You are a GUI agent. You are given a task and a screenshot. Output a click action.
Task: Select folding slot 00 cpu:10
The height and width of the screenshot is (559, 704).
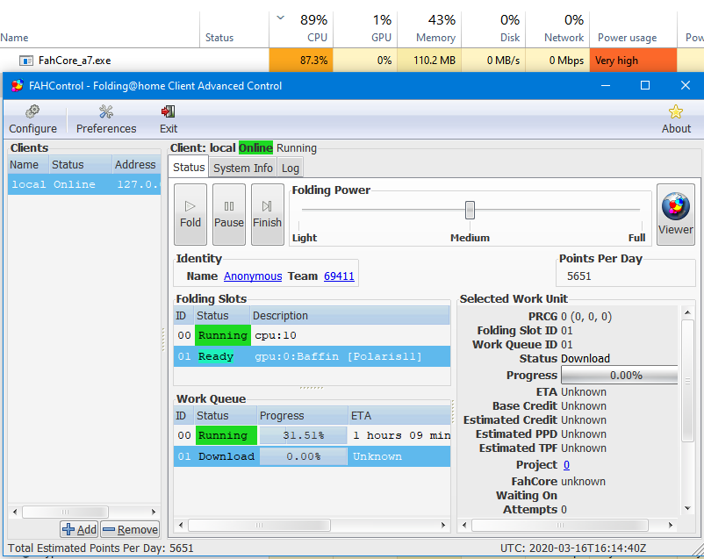tap(312, 335)
